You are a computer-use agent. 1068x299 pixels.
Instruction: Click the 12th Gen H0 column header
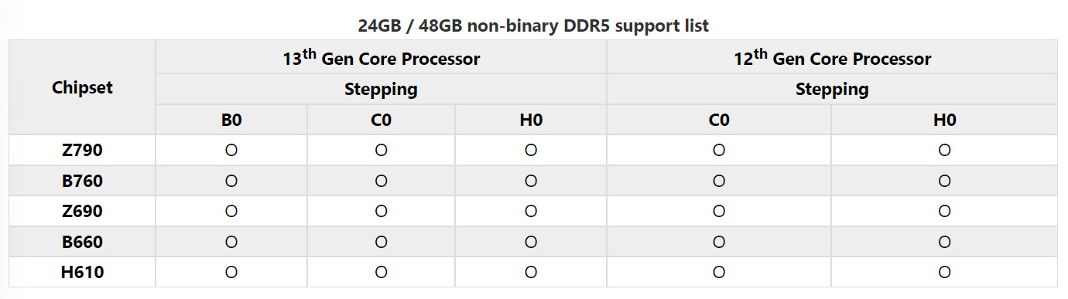pos(944,120)
